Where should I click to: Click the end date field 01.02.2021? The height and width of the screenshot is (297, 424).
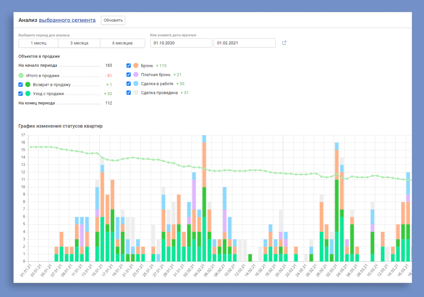[244, 43]
